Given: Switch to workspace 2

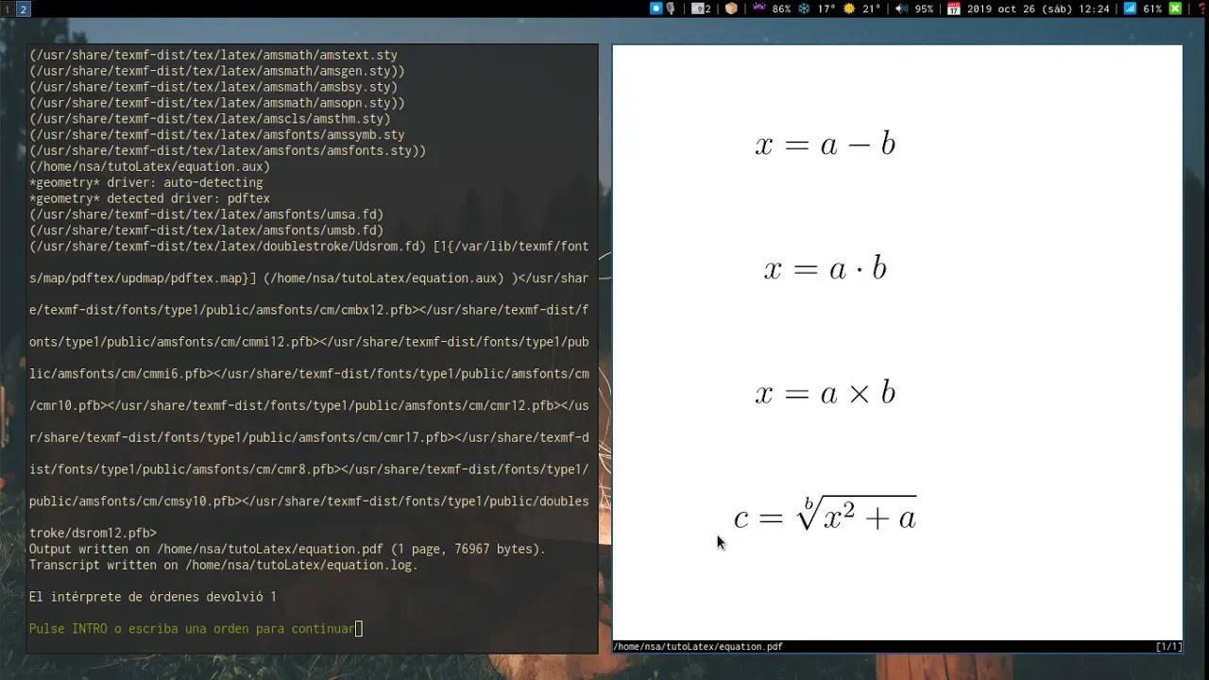Looking at the screenshot, I should [x=21, y=8].
